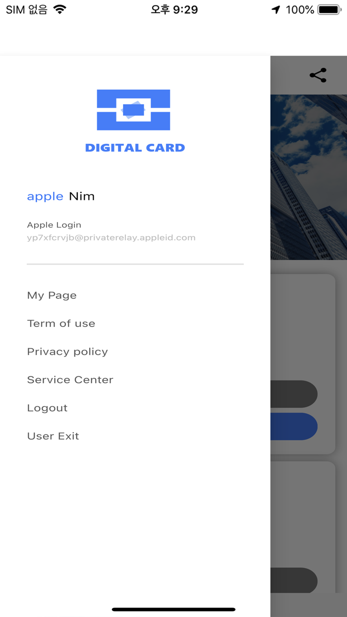Screen dimensions: 347x617
Task: Tap the Wi-Fi status icon
Action: [60, 9]
